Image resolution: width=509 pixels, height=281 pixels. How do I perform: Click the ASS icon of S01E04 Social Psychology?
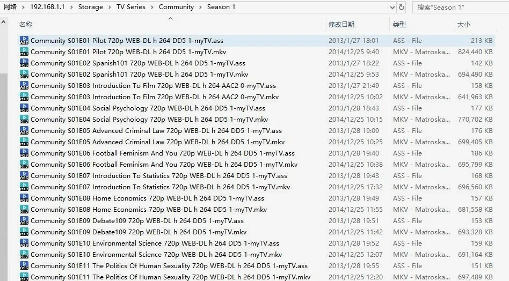pyautogui.click(x=24, y=108)
